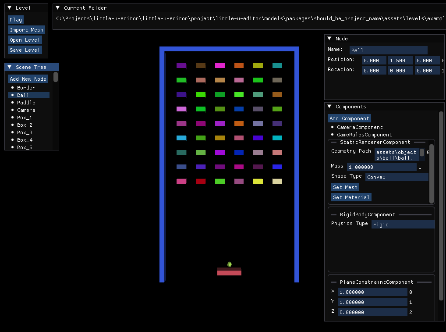Collapse the Node panel triangle
The image size is (446, 332).
point(329,39)
